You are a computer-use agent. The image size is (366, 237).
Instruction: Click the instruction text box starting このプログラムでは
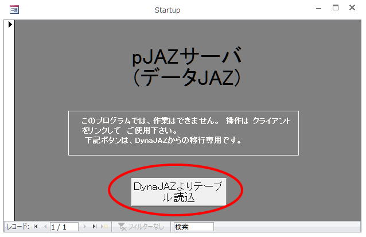(x=184, y=133)
